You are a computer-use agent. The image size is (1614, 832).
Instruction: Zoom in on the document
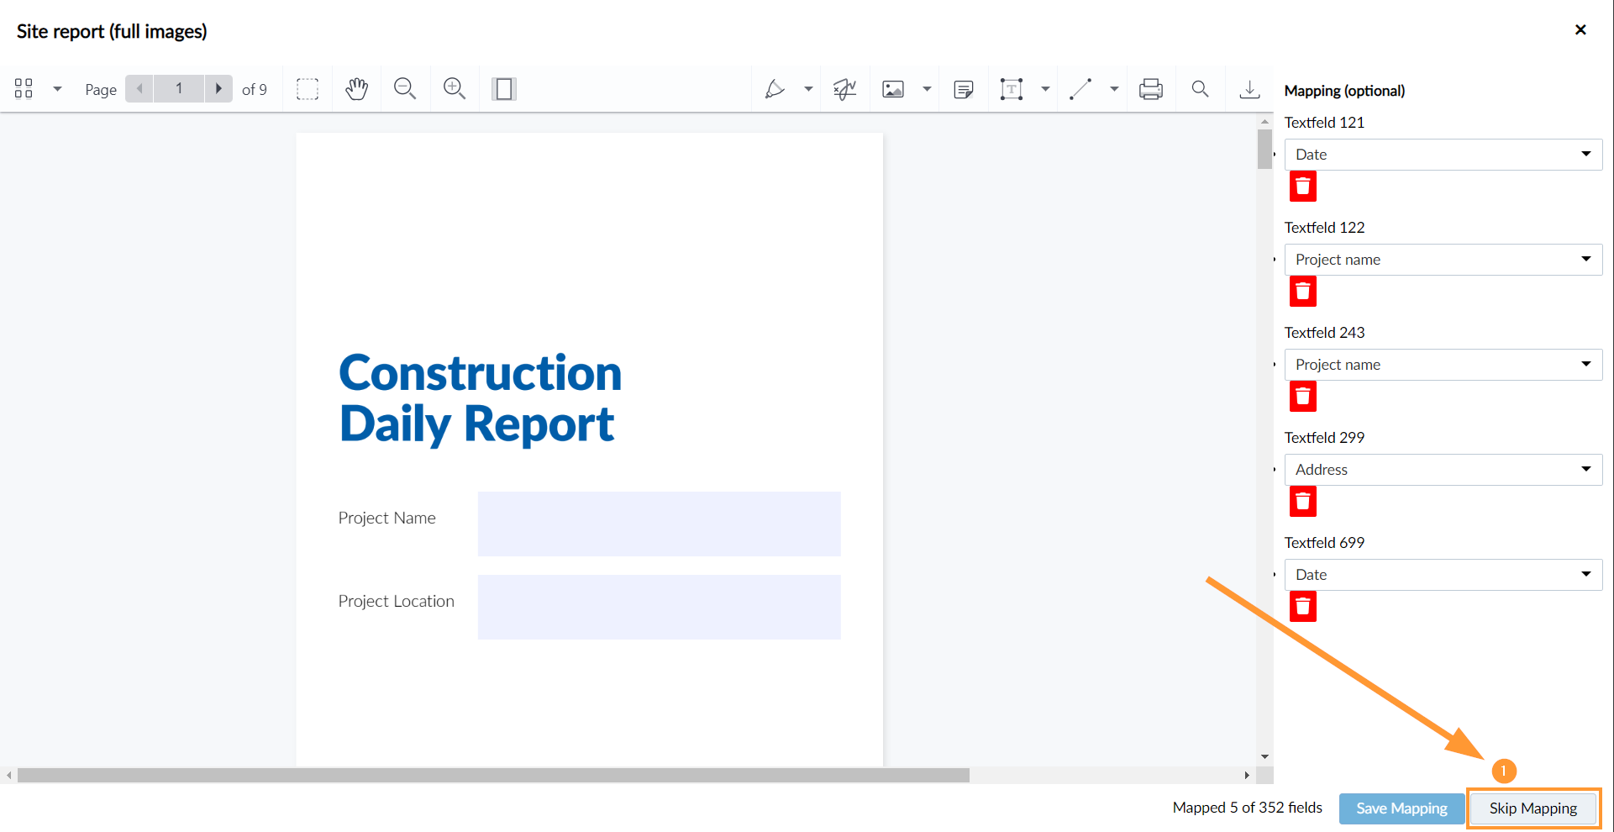454,88
